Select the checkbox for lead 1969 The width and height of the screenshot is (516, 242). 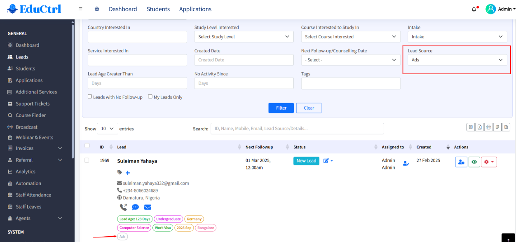(87, 160)
